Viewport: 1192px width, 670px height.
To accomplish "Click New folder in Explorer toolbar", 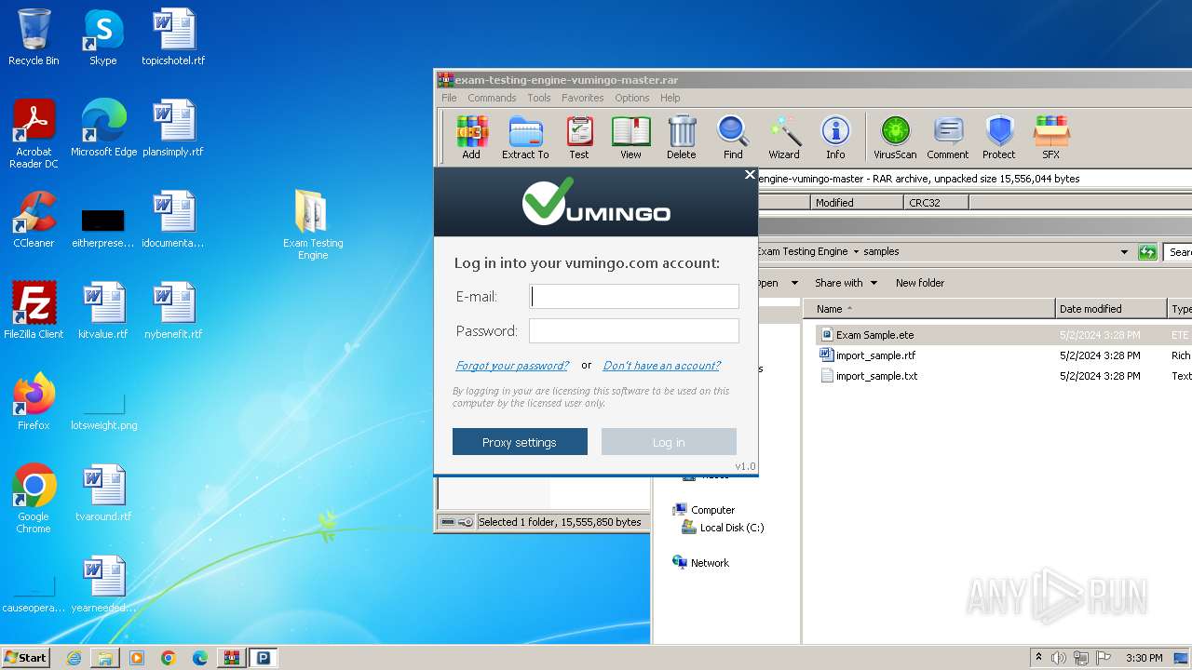I will point(920,283).
